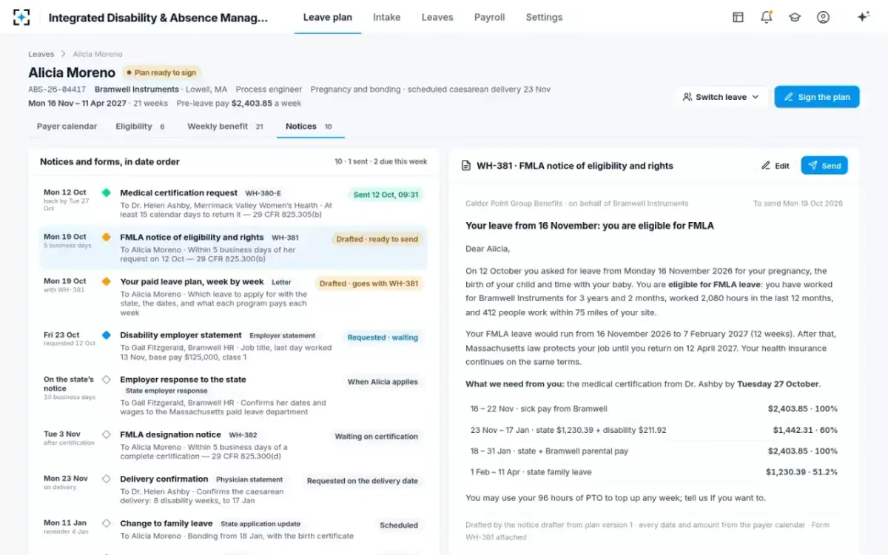Click case number ABS-26-04417
This screenshot has height=555, width=888.
click(57, 90)
